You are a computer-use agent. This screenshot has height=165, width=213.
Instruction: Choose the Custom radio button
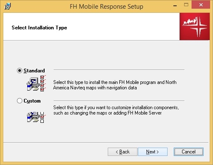[x=19, y=101]
